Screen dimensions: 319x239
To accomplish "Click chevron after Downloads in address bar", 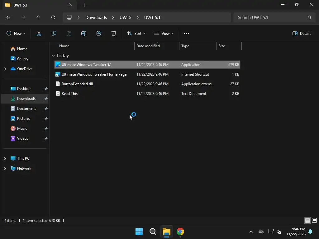I will pos(113,17).
